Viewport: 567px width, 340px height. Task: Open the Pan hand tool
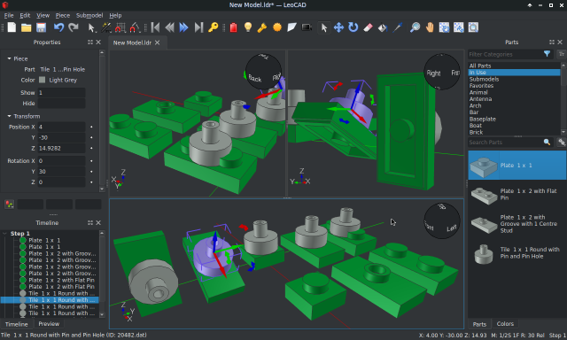pos(430,27)
